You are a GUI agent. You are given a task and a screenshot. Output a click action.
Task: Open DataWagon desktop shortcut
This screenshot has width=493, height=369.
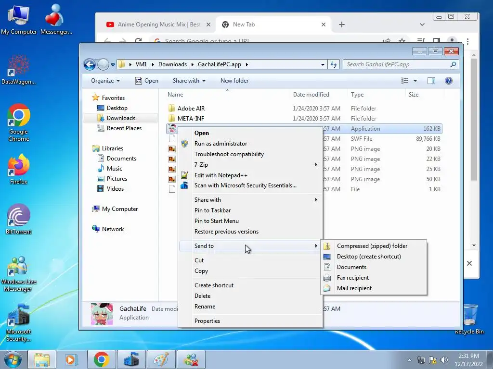pos(19,70)
